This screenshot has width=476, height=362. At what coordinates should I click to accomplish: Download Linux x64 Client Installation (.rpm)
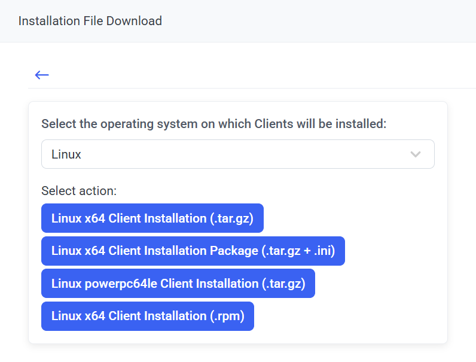(148, 316)
